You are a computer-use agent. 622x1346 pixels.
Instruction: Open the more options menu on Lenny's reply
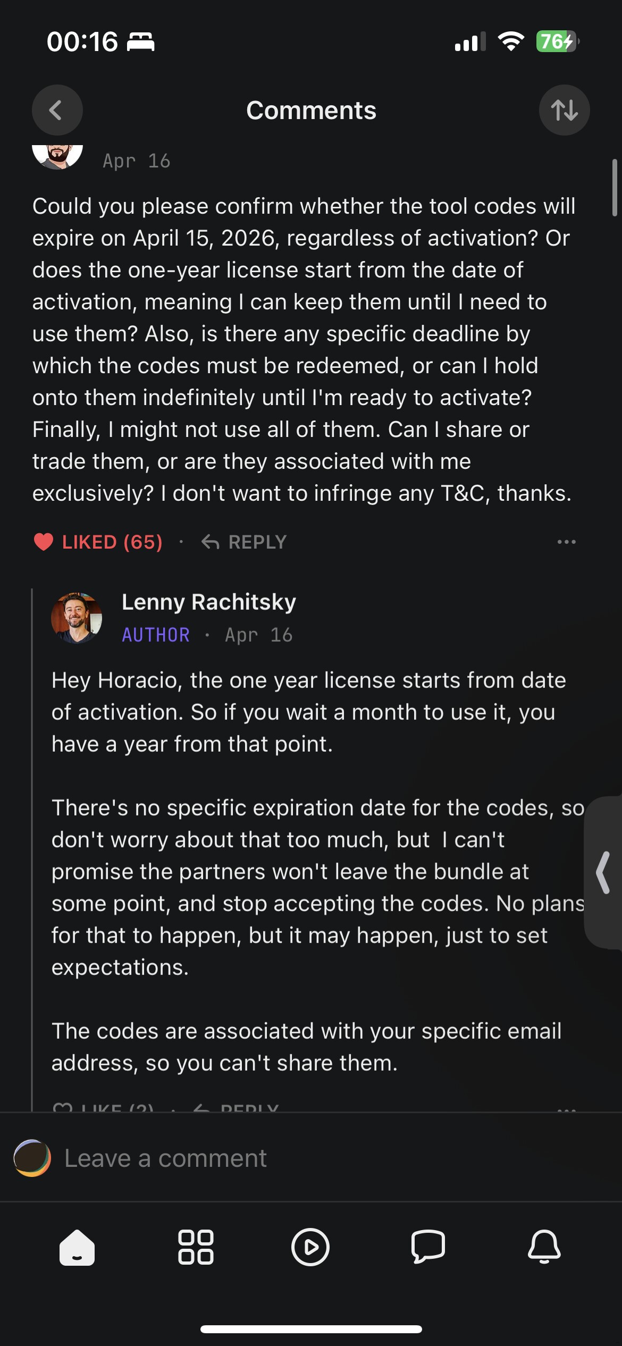coord(566,1107)
